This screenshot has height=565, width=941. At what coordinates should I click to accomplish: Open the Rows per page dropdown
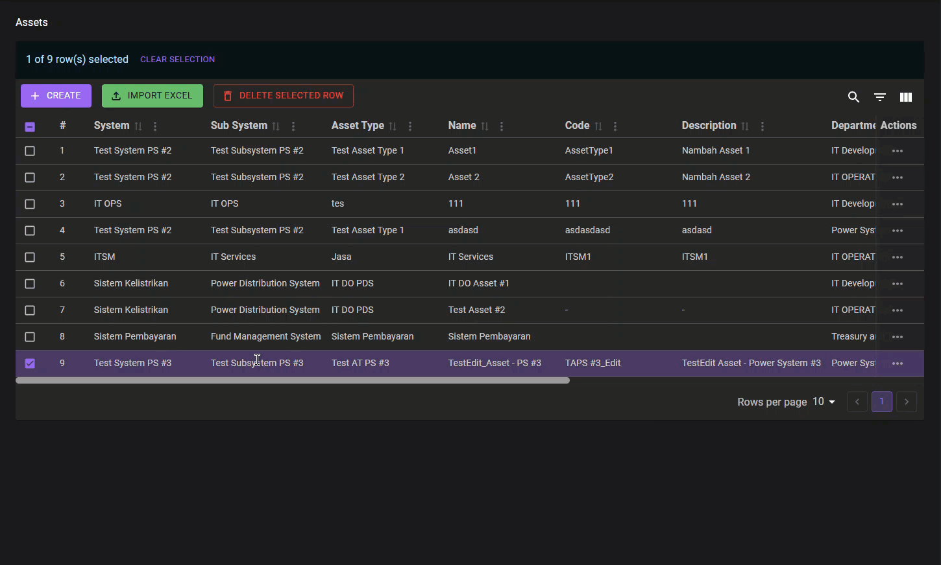coord(824,402)
